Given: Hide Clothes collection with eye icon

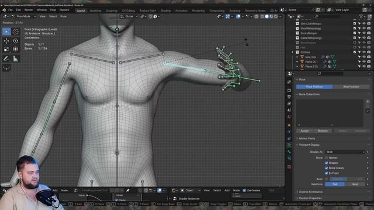Looking at the screenshot, I should click(364, 52).
